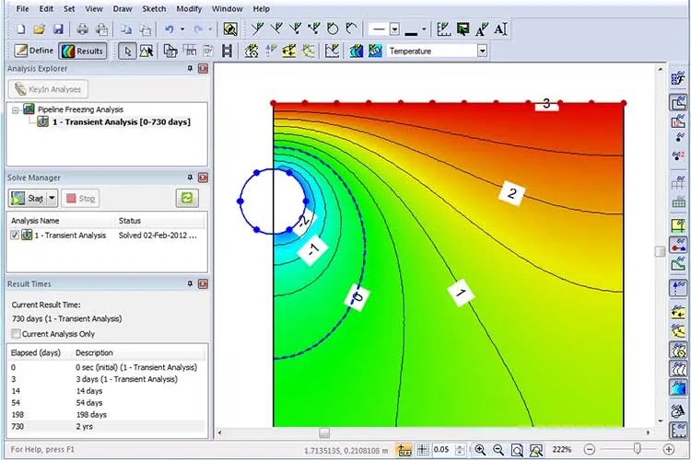Open the File menu

pyautogui.click(x=22, y=9)
